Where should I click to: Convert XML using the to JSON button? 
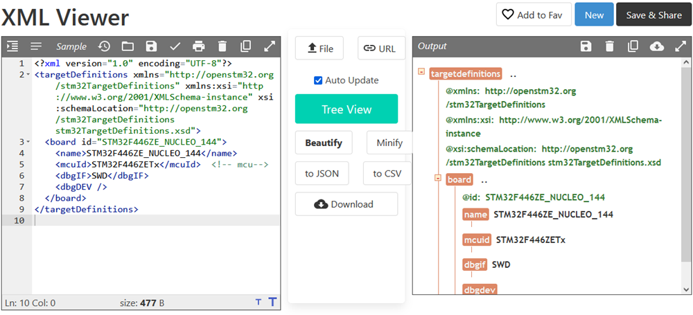[x=322, y=174]
